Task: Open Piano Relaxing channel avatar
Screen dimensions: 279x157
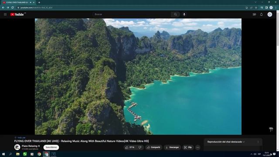Action: click(17, 147)
